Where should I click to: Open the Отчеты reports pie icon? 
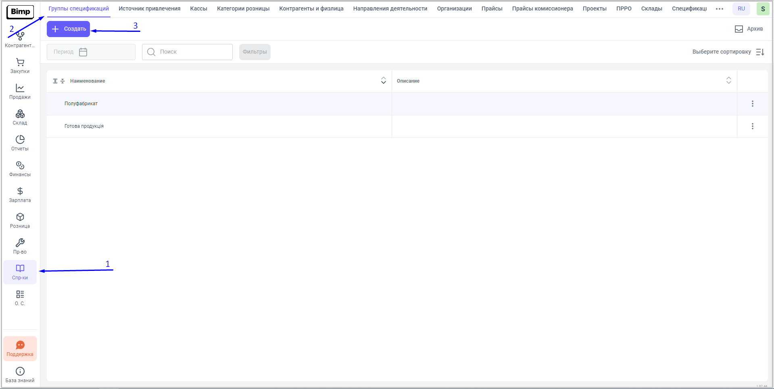point(20,143)
